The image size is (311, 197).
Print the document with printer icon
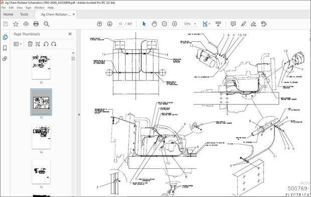36,24
